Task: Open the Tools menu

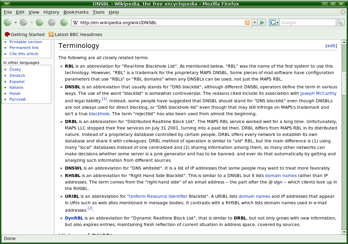Action: [x=99, y=12]
